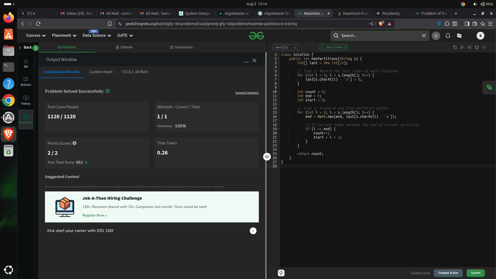Open the Brave Leo AI sparkle icon

(x=482, y=24)
